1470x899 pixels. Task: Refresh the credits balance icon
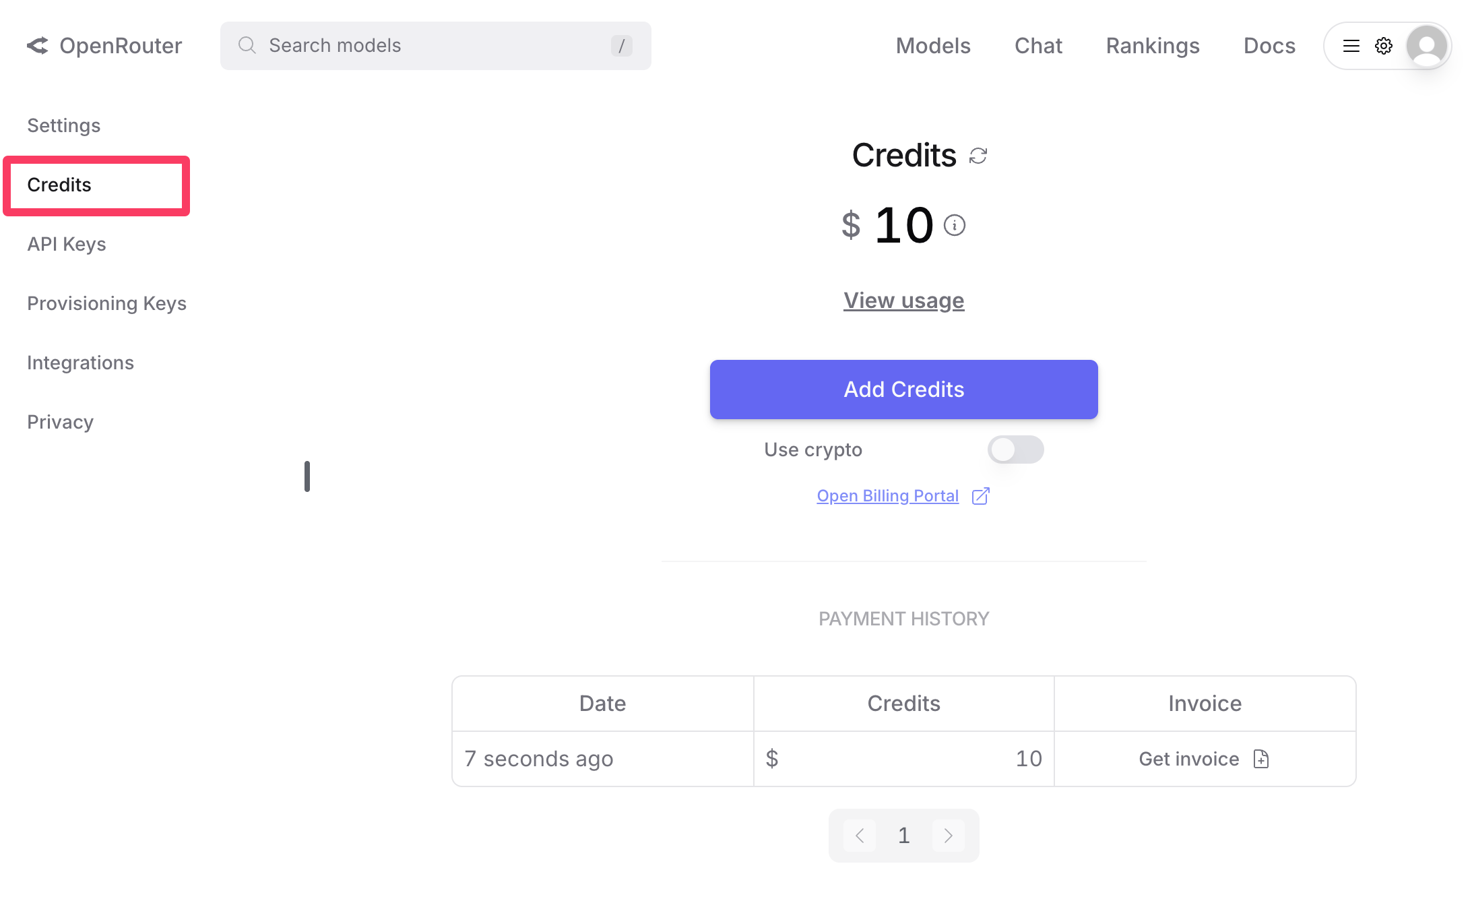[x=978, y=156]
